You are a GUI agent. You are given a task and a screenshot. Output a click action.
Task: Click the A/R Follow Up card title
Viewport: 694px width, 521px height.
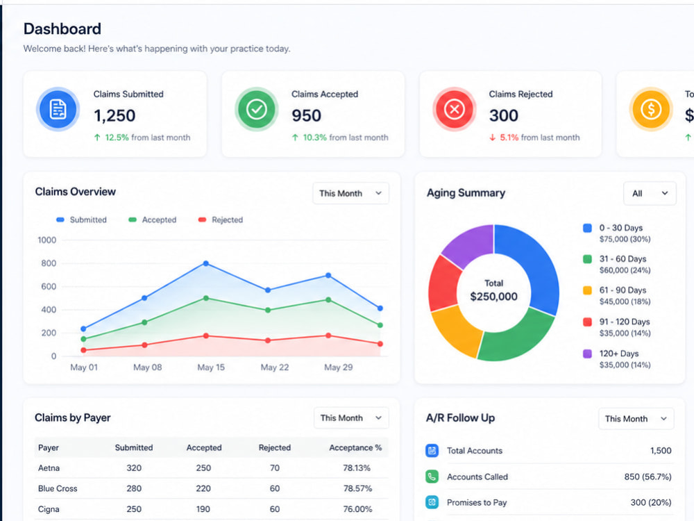460,417
